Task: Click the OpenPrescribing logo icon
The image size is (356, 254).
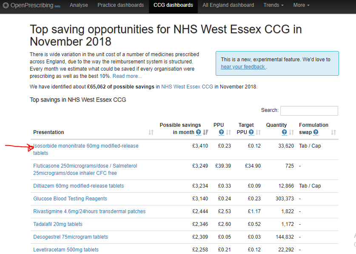Action: pyautogui.click(x=5, y=5)
